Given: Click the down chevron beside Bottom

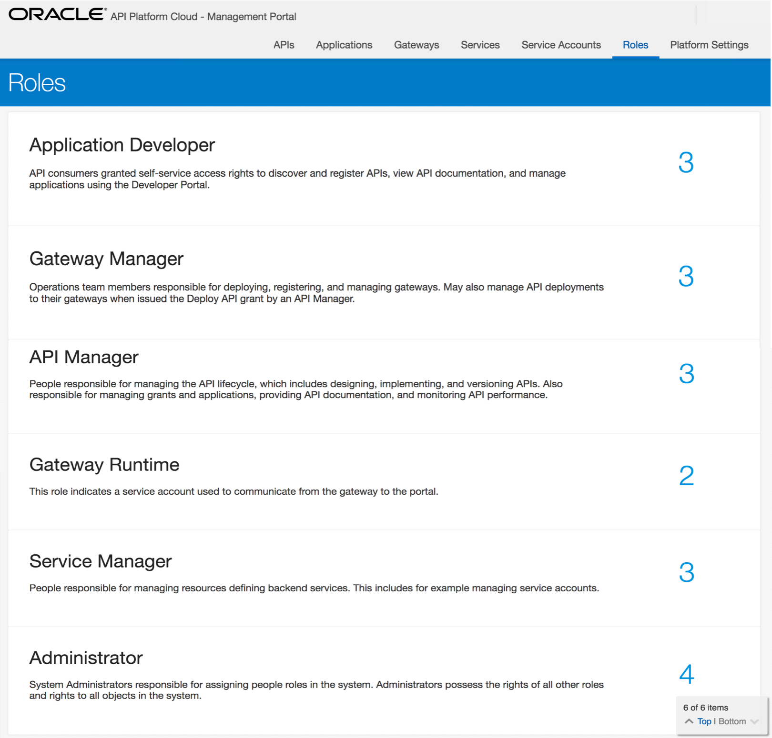Looking at the screenshot, I should [754, 721].
